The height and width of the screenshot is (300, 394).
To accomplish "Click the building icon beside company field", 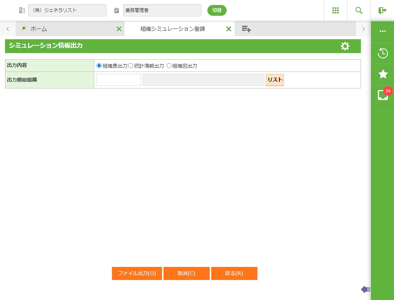I will 22,10.
